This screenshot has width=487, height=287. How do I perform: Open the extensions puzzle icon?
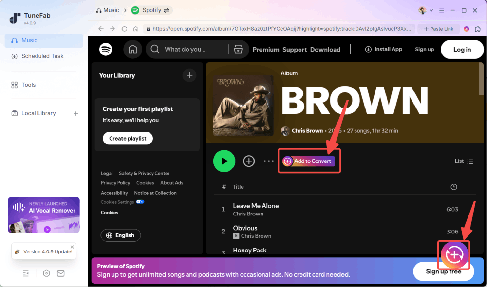478,29
